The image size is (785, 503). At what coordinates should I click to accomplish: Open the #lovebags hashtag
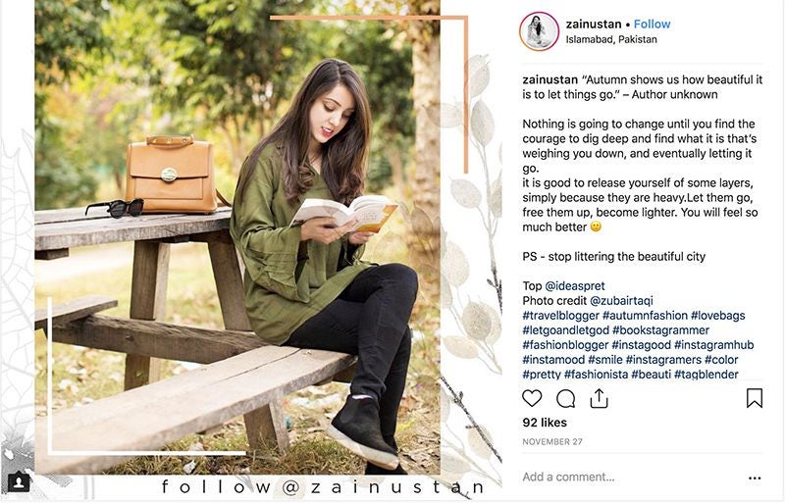pos(718,316)
